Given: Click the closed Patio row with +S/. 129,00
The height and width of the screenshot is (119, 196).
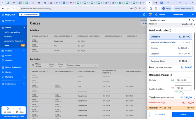Looking at the screenshot, I should point(89,86).
